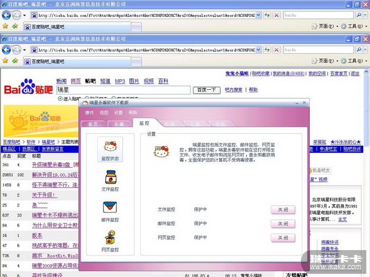Switch to the 工具 tab in Rising
Image resolution: width=370 pixels, height=277 pixels.
(x=195, y=124)
